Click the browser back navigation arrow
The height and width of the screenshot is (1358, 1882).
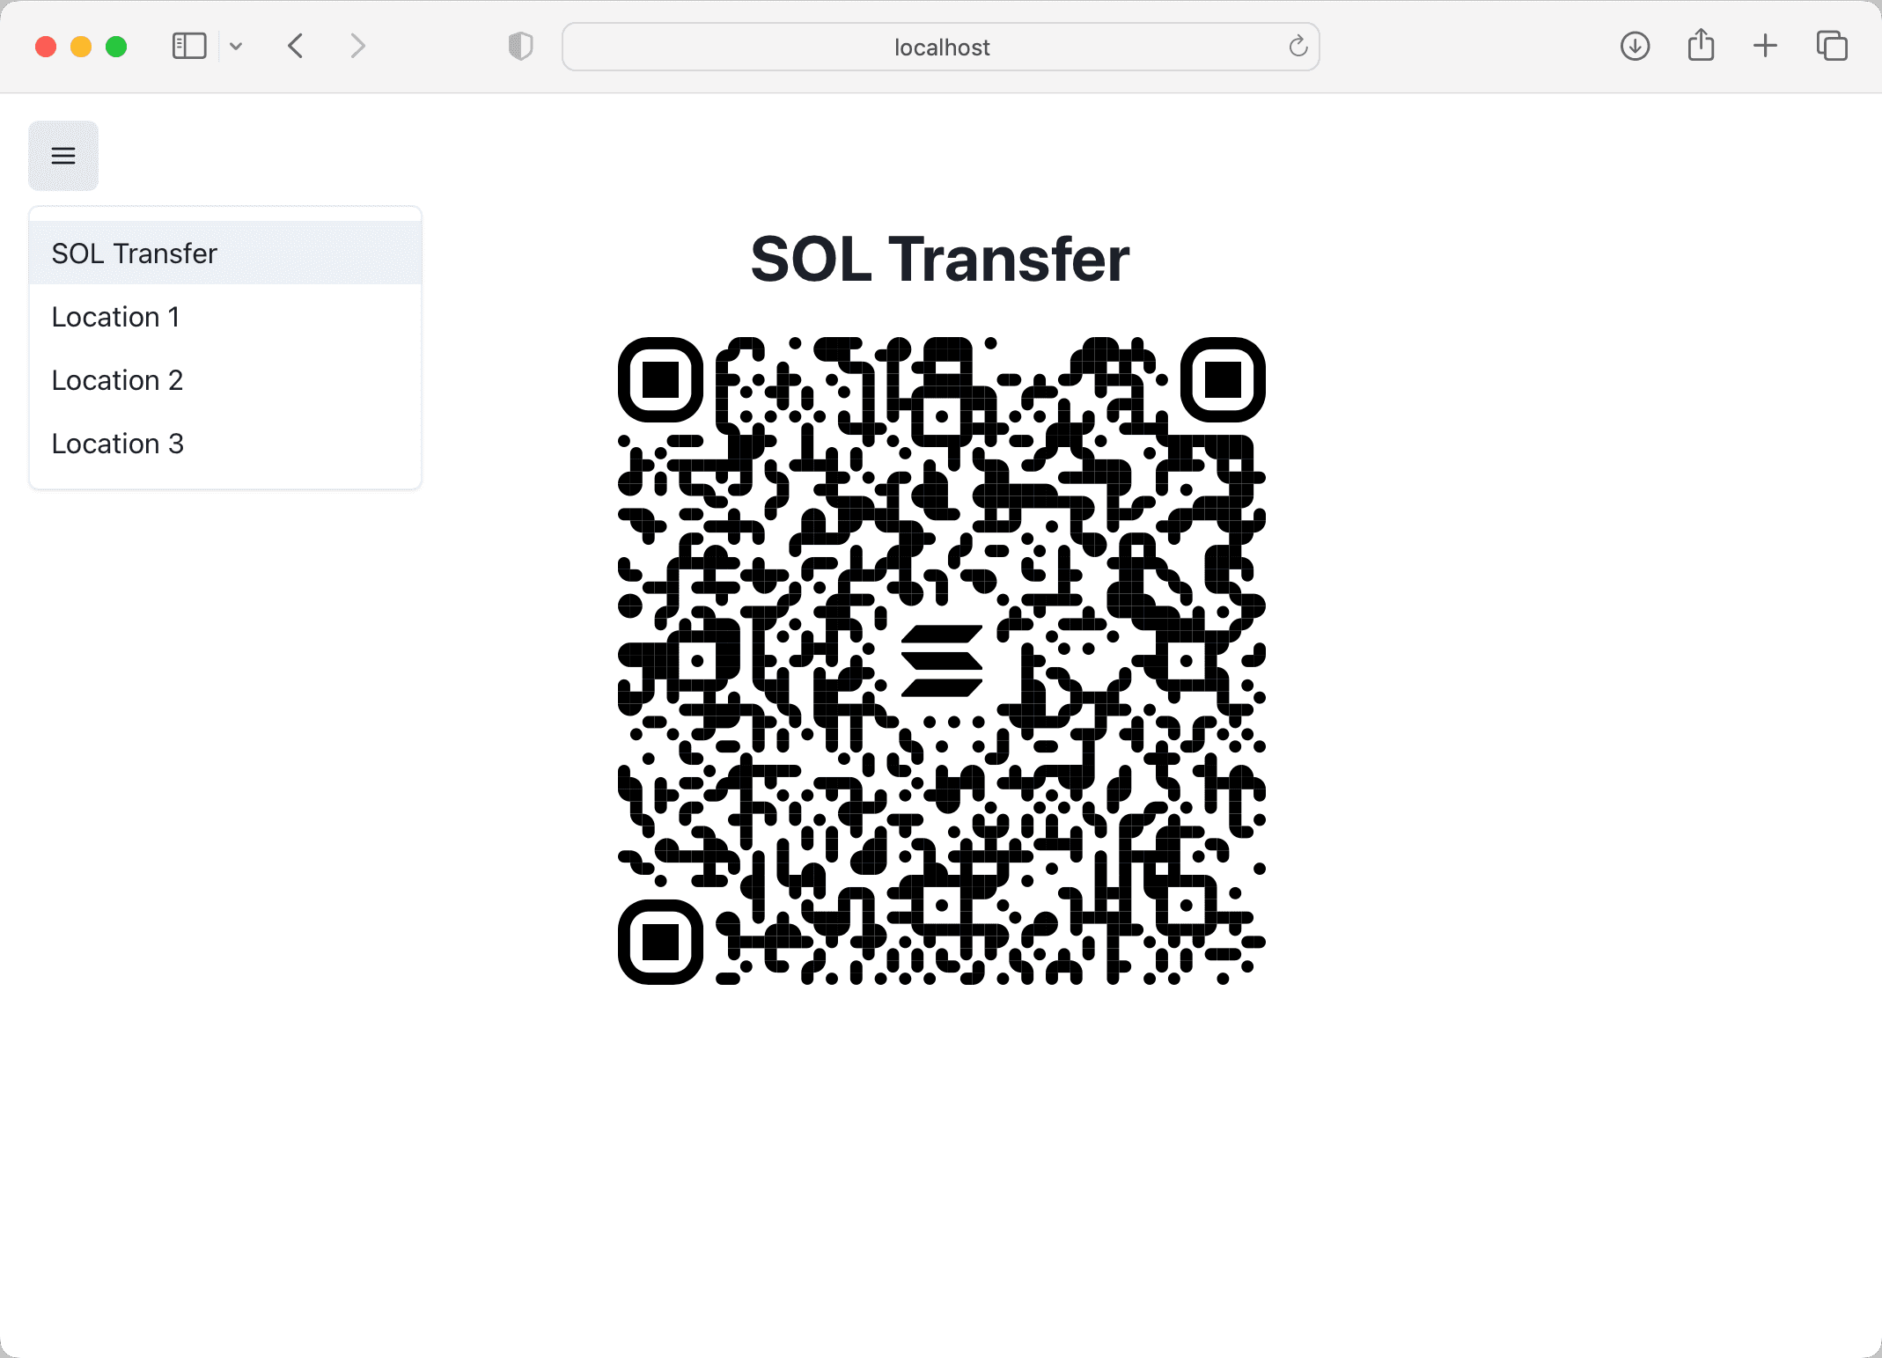tap(297, 45)
